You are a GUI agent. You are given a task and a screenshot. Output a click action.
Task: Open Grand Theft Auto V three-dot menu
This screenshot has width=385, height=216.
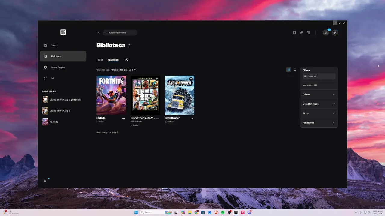click(158, 118)
